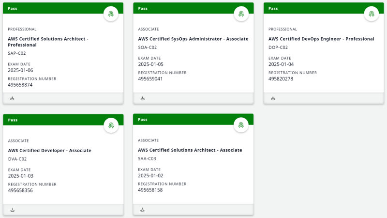The height and width of the screenshot is (218, 387).
Task: Select registration number 495658874
Action: click(20, 85)
